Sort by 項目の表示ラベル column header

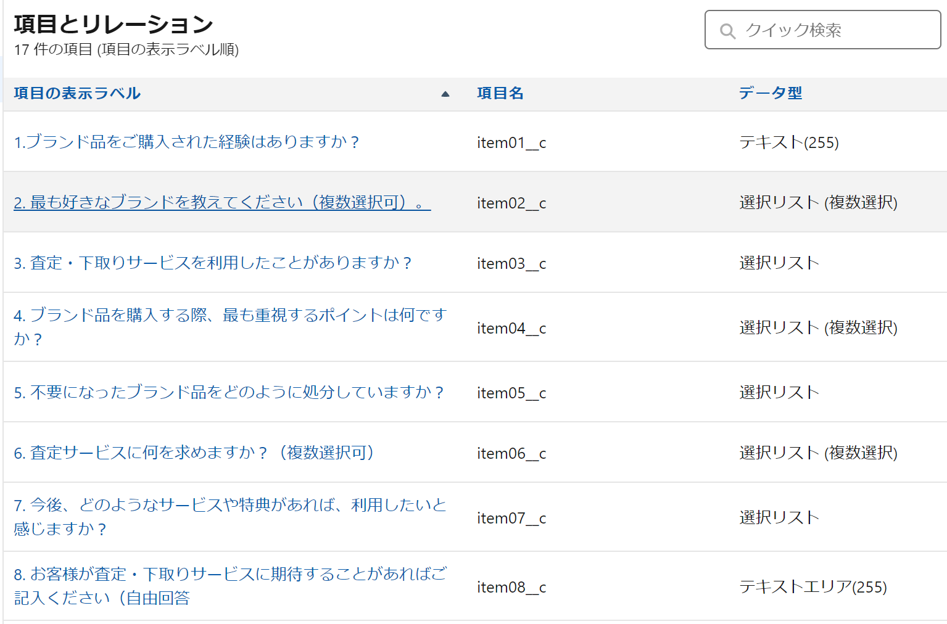click(x=77, y=93)
